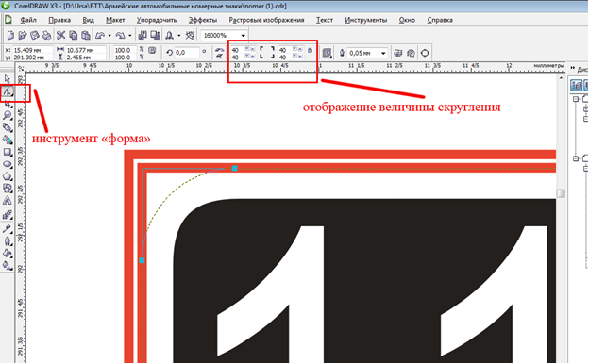This screenshot has width=589, height=364.
Task: Select the Pick arrow tool
Action: (8, 79)
